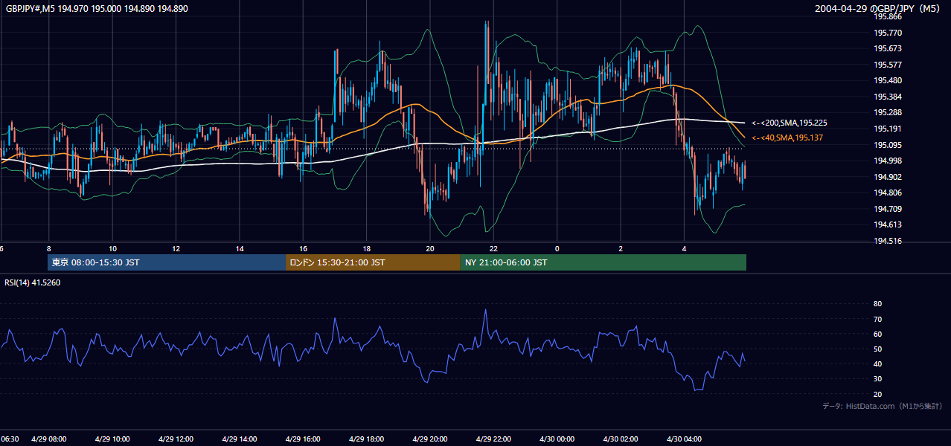
Task: Click hour label 18 under the price chart
Action: tap(367, 248)
